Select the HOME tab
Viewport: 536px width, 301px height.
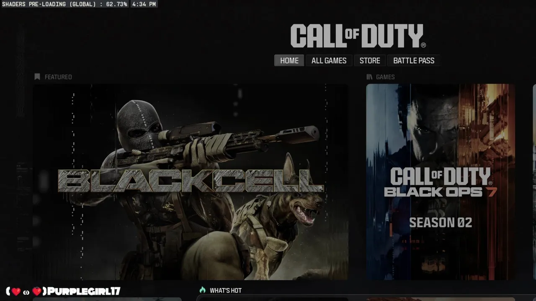click(x=289, y=61)
